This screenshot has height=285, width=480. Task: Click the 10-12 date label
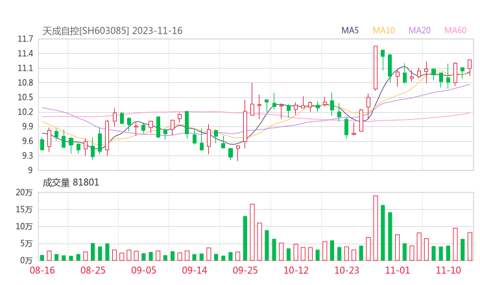pyautogui.click(x=296, y=271)
